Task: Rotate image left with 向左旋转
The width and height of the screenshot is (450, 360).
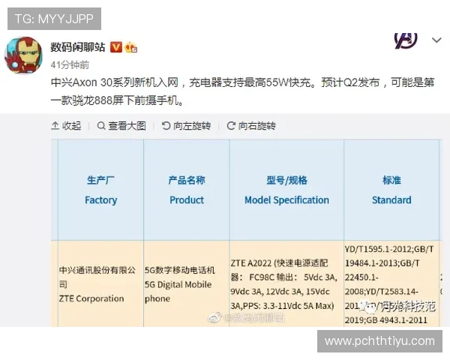Action: point(186,126)
